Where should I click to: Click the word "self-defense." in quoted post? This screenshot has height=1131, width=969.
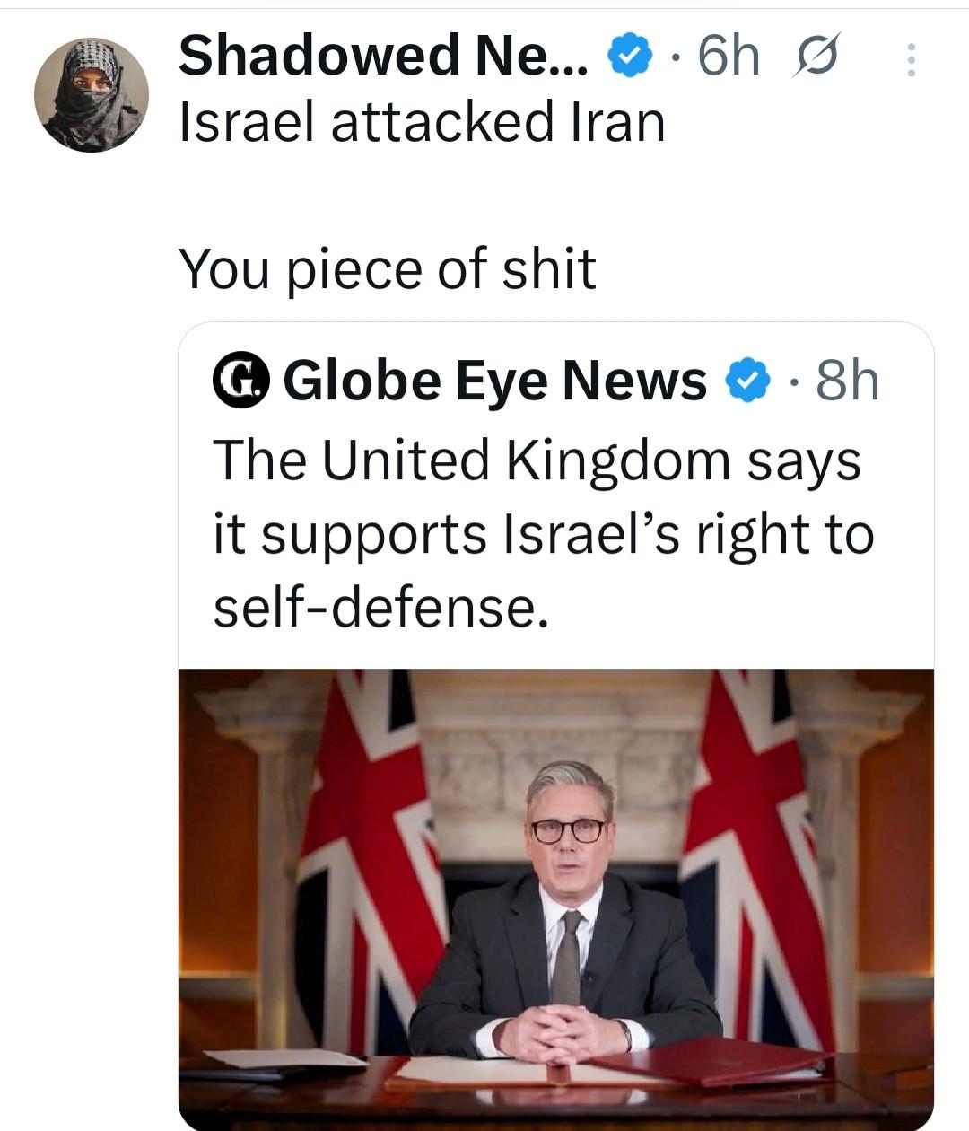(x=380, y=608)
